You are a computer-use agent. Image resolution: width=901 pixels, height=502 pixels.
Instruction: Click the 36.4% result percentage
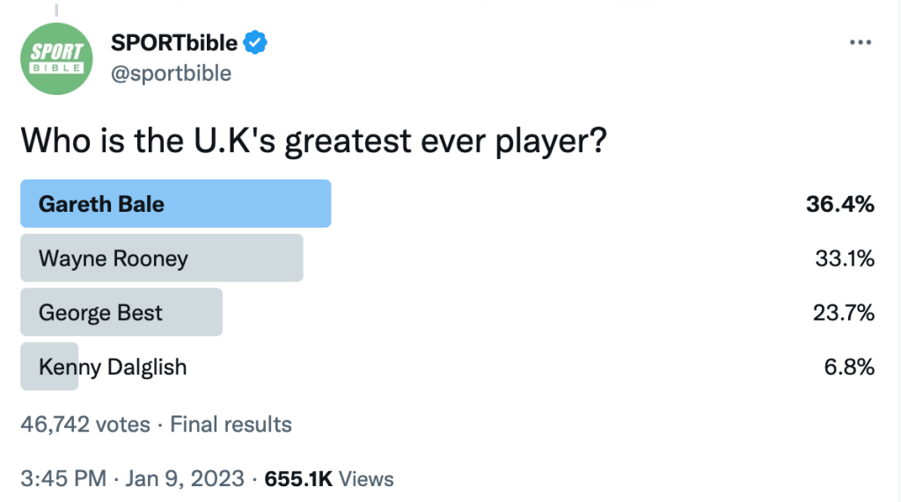click(x=839, y=204)
